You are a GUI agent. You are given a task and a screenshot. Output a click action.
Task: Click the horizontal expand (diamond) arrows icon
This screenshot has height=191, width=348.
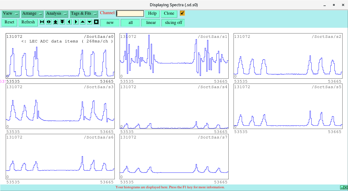[x=49, y=22]
